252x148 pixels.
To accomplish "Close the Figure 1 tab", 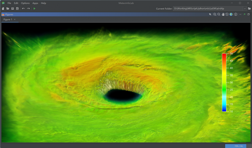I will (14, 20).
